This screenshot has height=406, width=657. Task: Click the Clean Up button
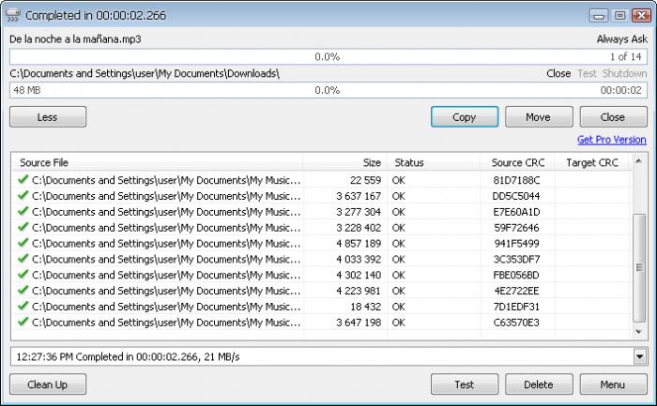pyautogui.click(x=48, y=384)
